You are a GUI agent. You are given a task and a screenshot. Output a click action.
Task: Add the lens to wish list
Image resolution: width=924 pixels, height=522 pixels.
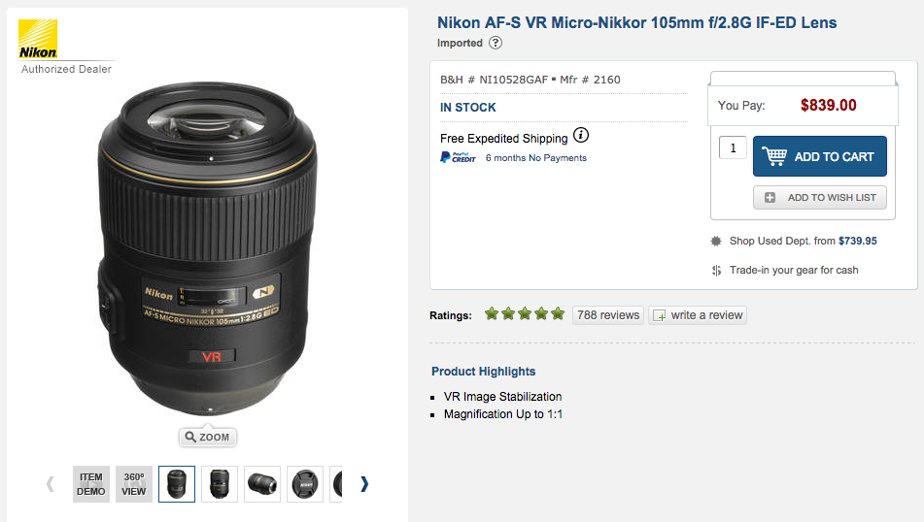pos(820,198)
